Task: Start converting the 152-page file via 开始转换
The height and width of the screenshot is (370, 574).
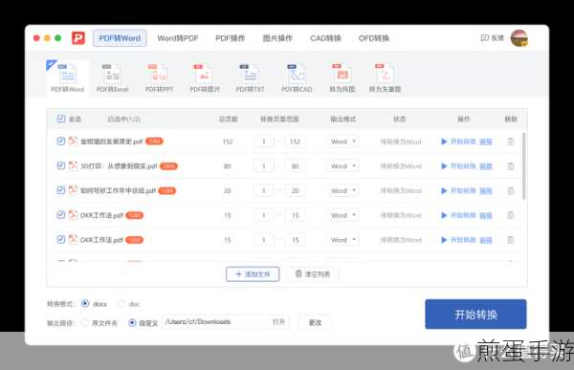Action: coord(458,141)
